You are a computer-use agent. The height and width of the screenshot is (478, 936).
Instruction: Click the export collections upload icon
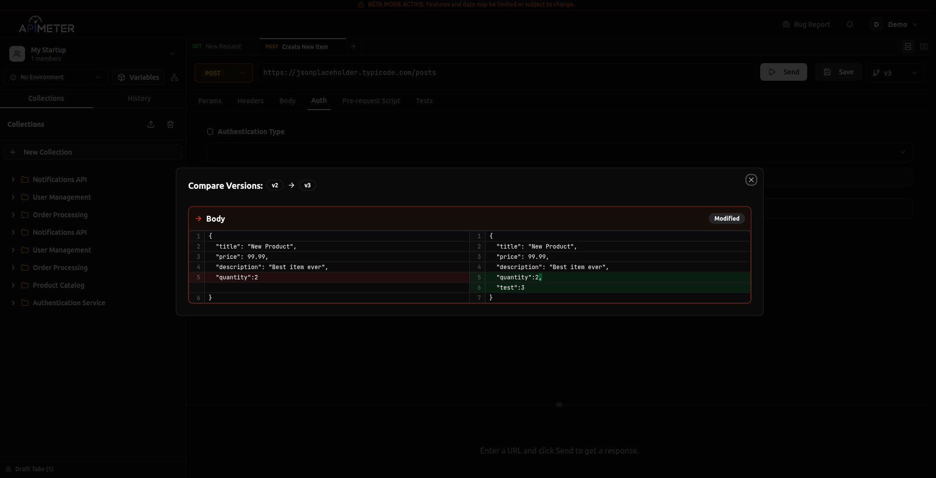coord(150,124)
